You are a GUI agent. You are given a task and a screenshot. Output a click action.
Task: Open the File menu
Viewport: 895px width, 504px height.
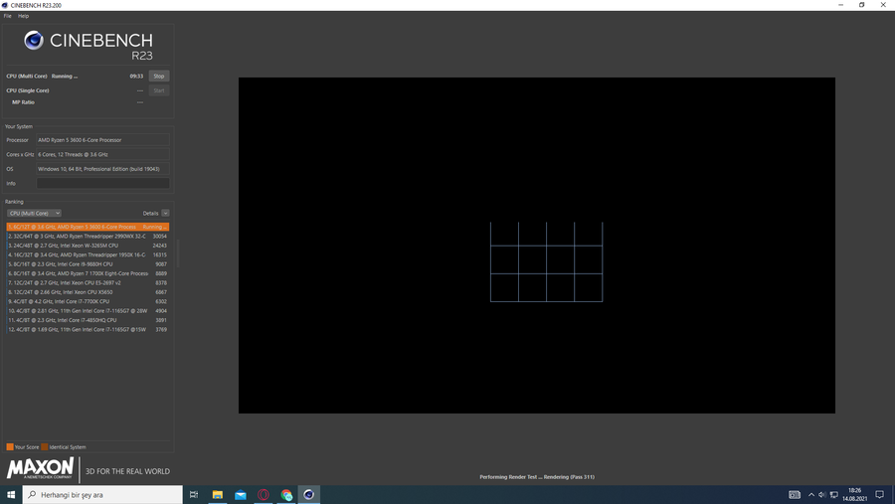pyautogui.click(x=7, y=16)
